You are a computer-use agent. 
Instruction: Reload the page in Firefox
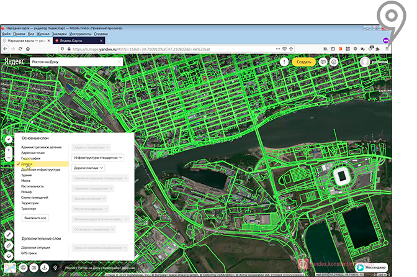coord(20,49)
